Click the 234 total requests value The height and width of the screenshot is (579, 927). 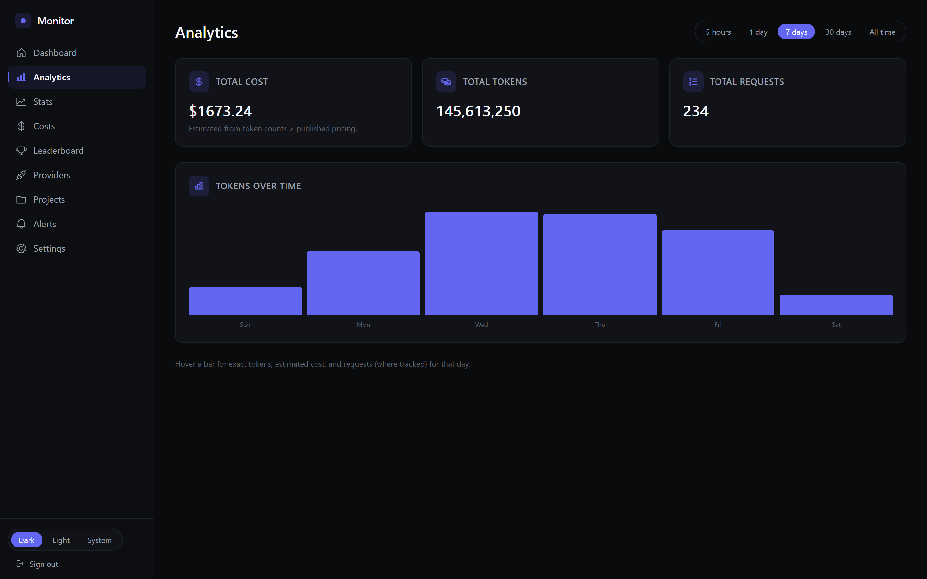coord(696,111)
